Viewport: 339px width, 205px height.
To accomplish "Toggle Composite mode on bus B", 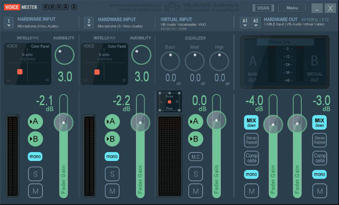I will click(320, 158).
